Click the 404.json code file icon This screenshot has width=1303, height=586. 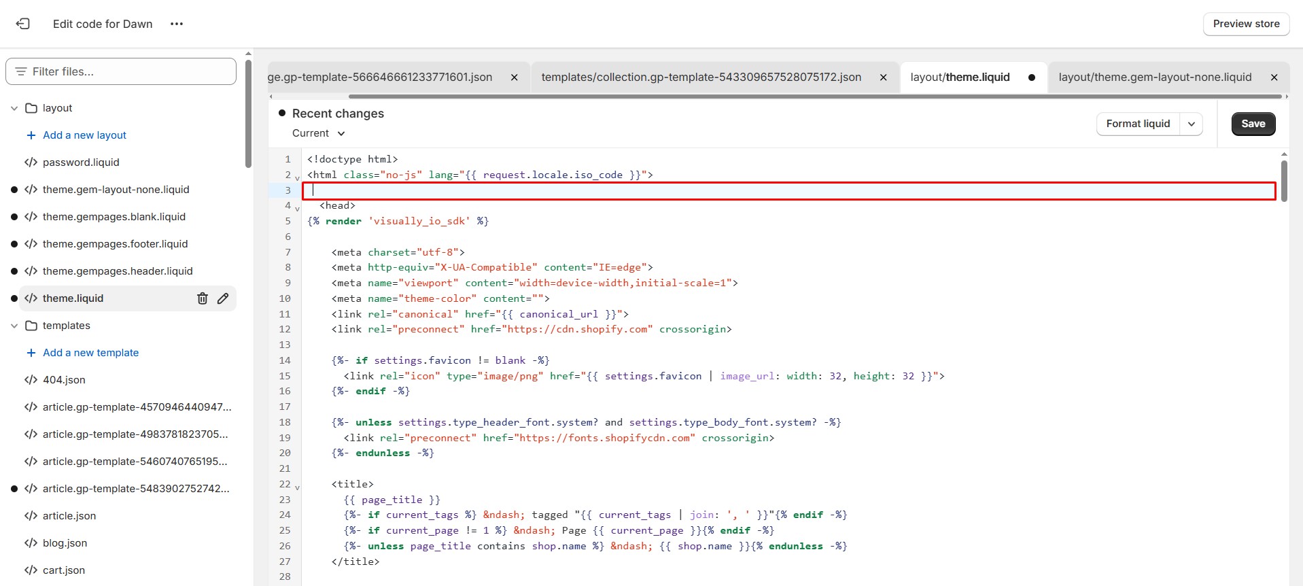[31, 380]
